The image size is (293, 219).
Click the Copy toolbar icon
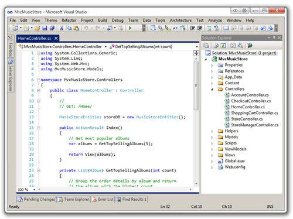(x=69, y=28)
